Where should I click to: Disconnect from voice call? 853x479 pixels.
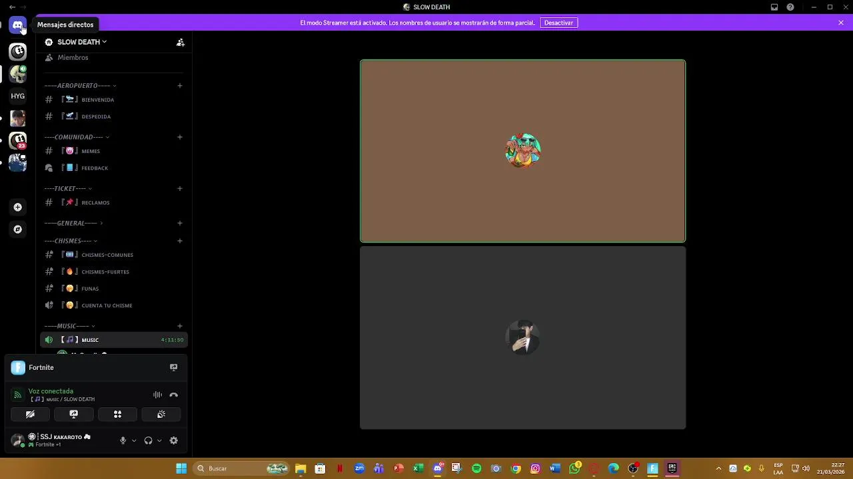click(x=174, y=395)
